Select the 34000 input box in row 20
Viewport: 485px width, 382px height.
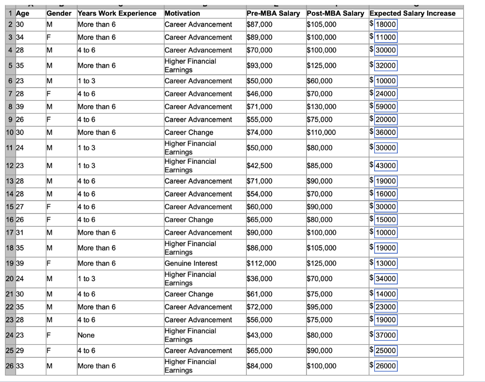click(x=385, y=278)
